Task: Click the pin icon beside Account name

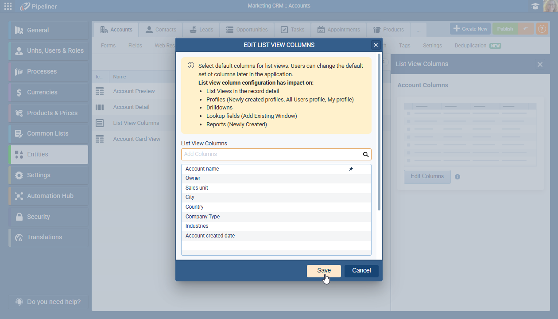Action: click(351, 169)
